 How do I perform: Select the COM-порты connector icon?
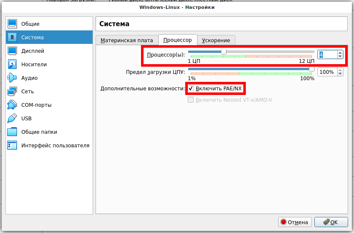[12, 105]
